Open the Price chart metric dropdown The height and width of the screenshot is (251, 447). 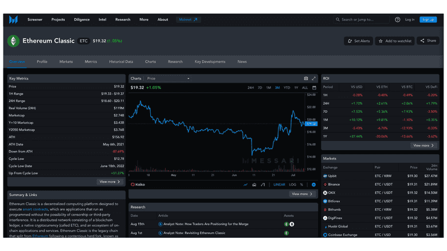click(x=168, y=79)
